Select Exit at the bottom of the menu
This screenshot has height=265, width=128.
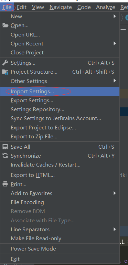[60, 259]
